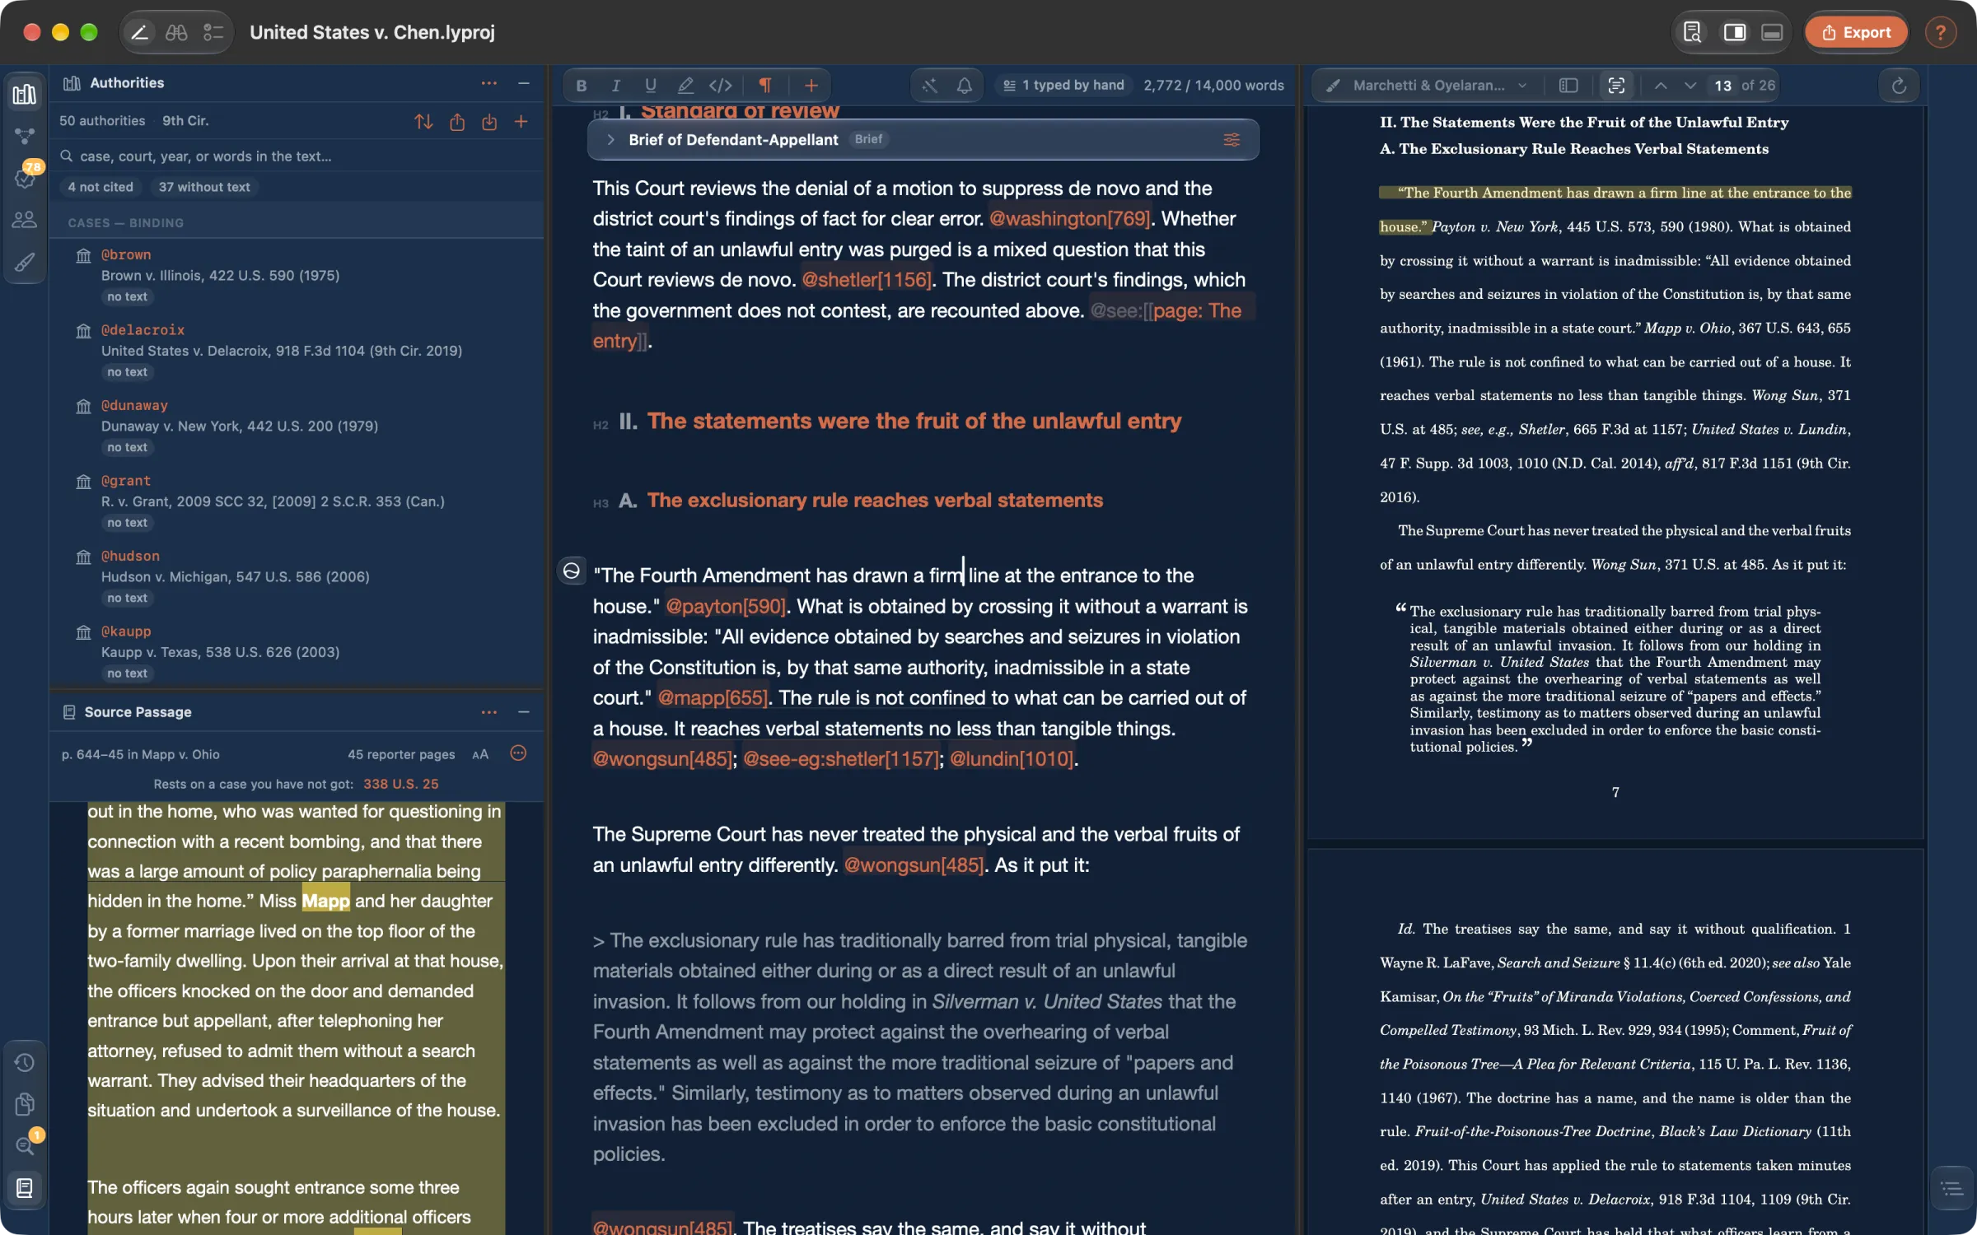Open the help question mark button
Viewport: 1977px width, 1235px height.
[1940, 32]
